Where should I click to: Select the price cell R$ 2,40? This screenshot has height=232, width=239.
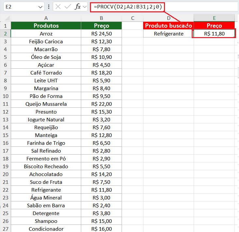(x=101, y=205)
